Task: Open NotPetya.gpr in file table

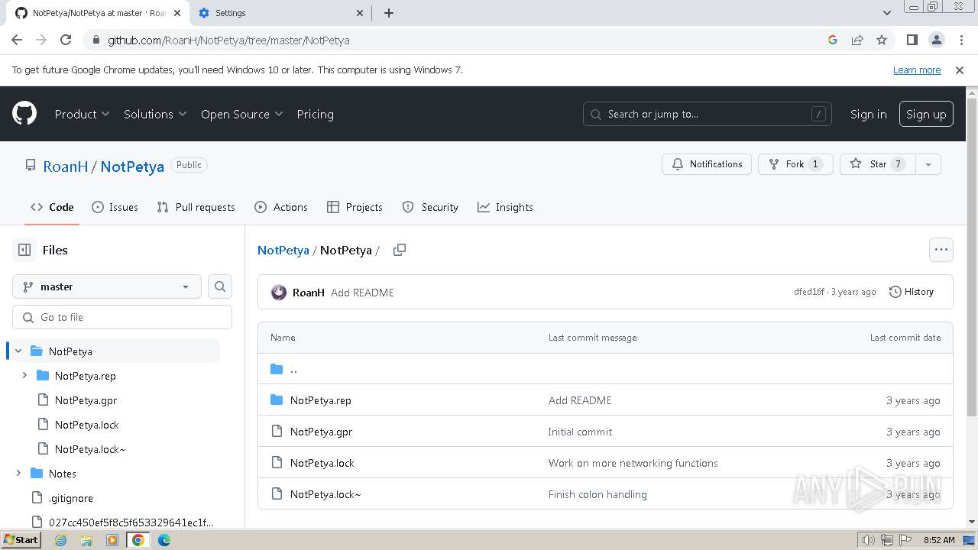Action: point(321,432)
